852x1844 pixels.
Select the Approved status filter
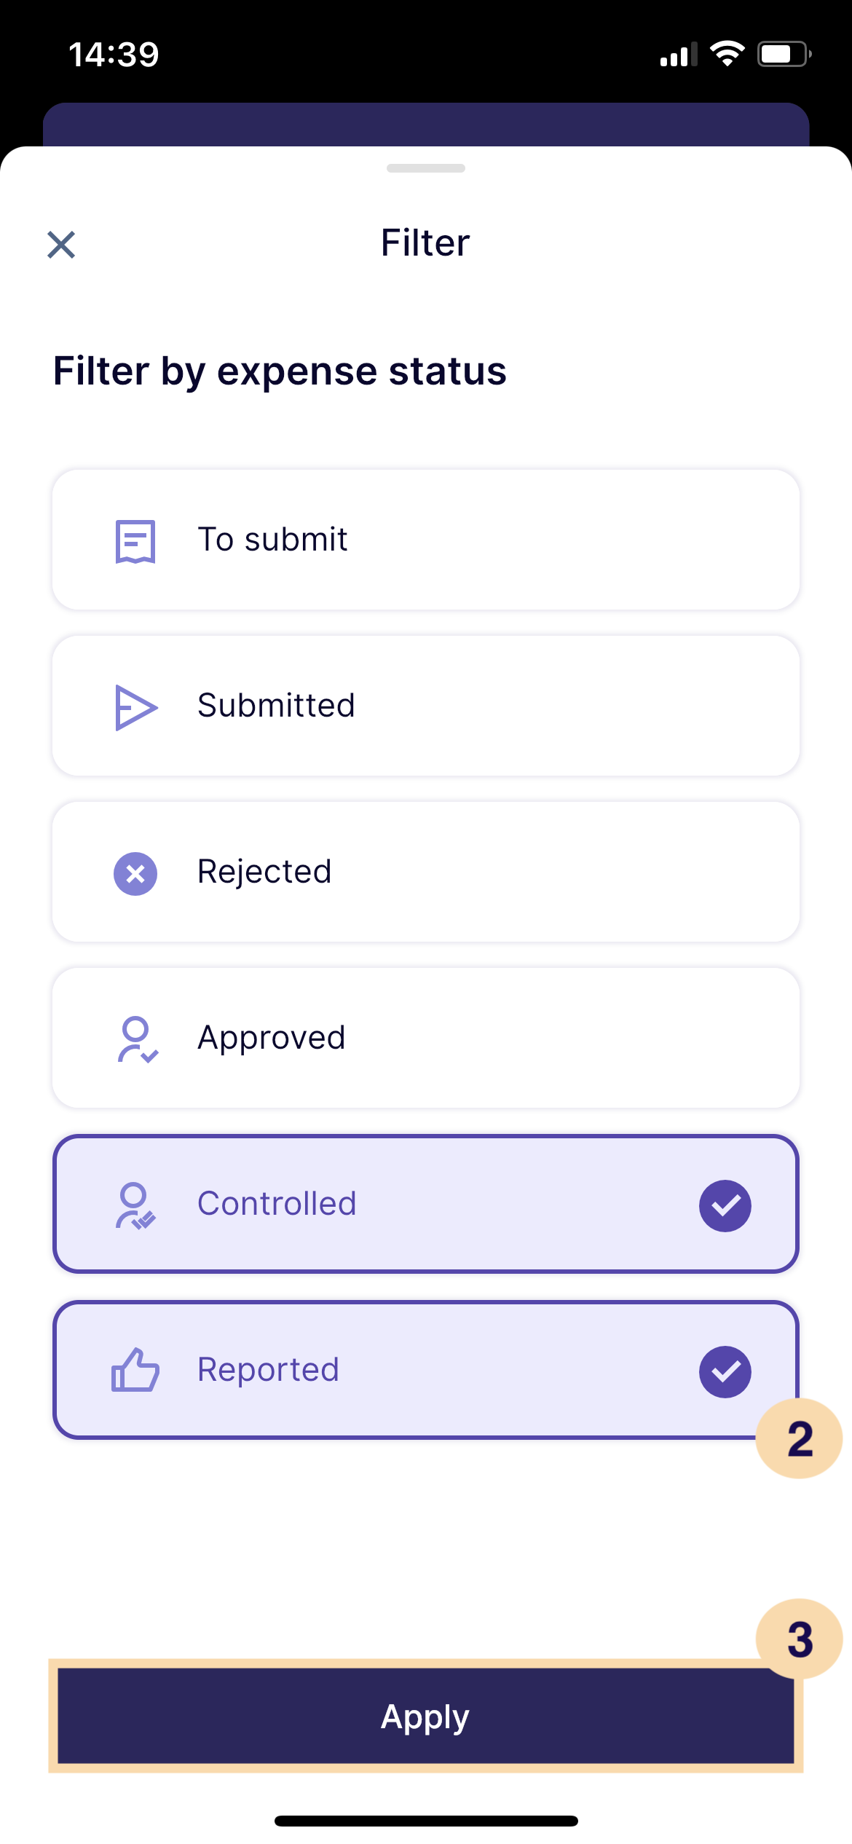426,1038
